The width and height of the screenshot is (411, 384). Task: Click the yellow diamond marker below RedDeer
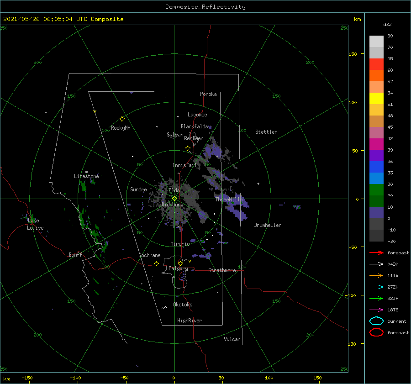click(188, 148)
